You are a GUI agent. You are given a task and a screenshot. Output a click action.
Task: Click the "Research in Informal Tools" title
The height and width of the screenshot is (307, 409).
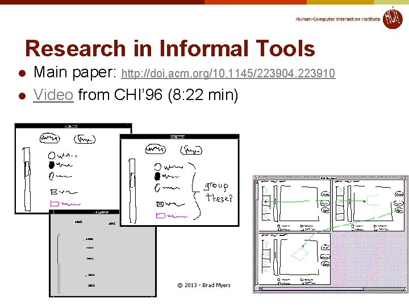tap(170, 48)
